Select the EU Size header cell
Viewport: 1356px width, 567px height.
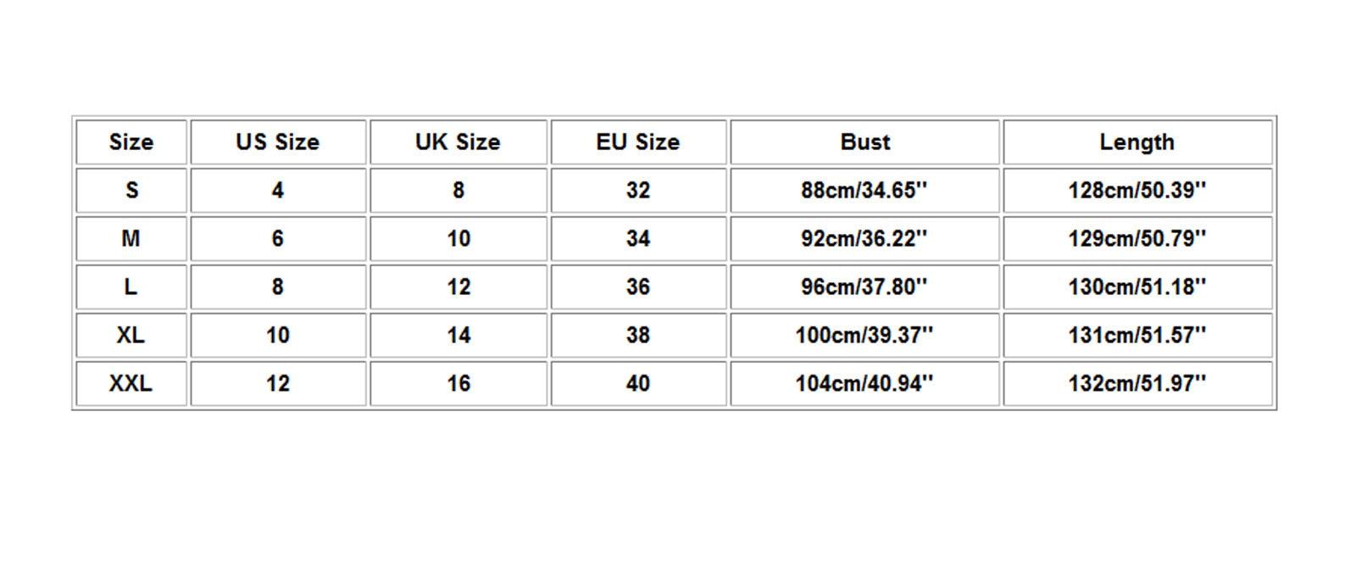click(638, 142)
